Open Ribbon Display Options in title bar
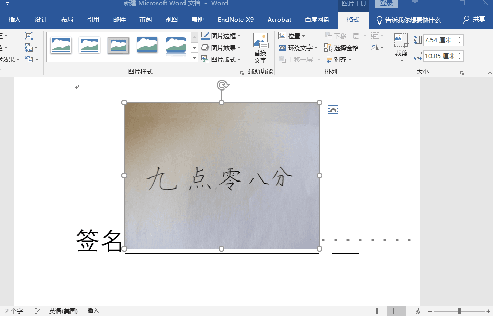Screen dimensions: 493x316 (415, 3)
